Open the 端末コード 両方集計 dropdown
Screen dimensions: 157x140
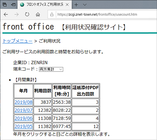51,69
